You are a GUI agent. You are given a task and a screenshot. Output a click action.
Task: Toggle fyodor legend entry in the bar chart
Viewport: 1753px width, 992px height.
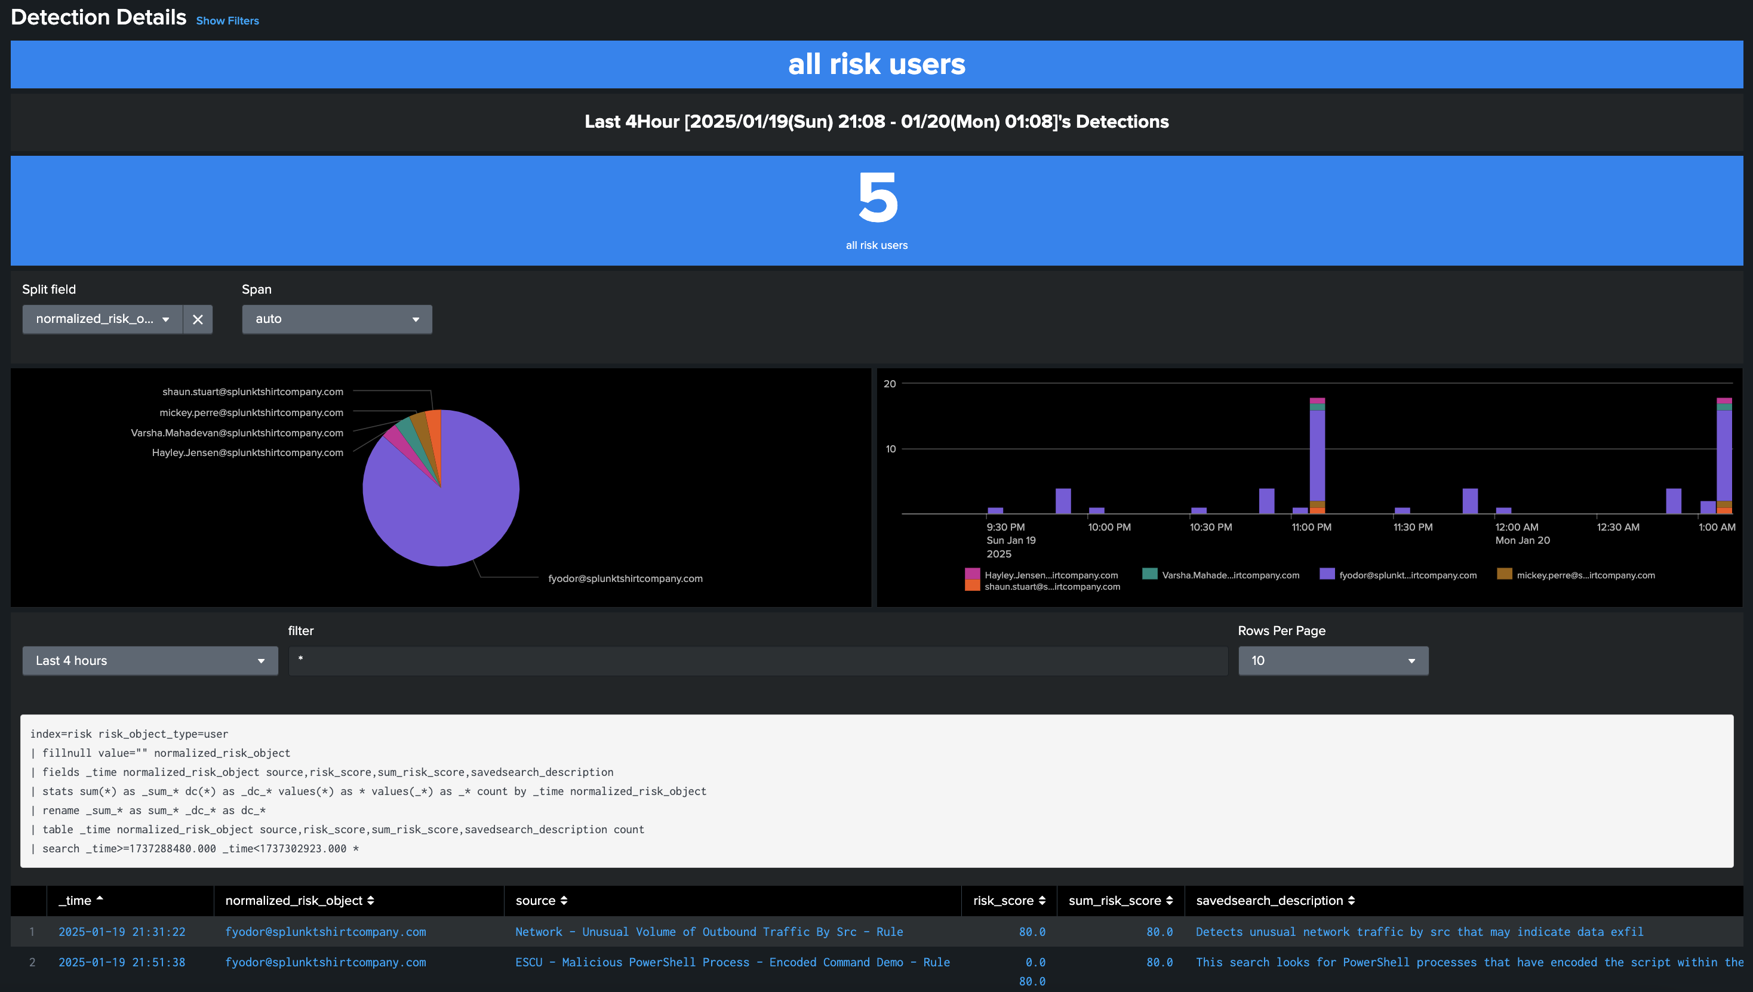click(1407, 575)
